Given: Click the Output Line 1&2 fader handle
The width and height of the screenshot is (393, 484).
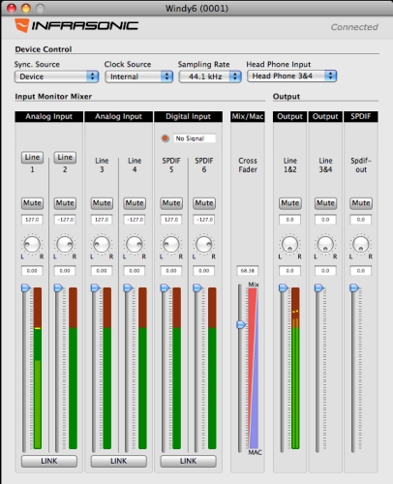Looking at the screenshot, I should [284, 287].
